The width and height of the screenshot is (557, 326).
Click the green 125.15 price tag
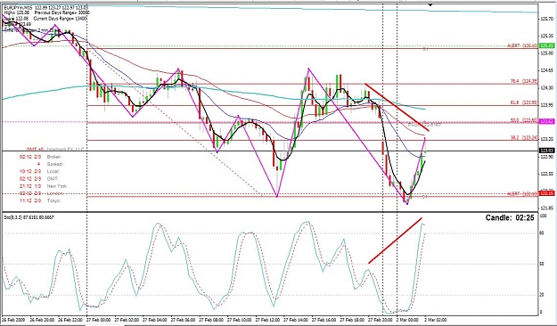[x=546, y=45]
